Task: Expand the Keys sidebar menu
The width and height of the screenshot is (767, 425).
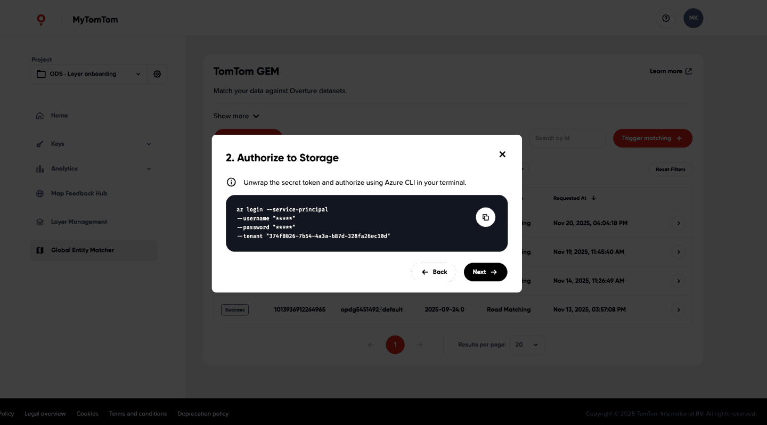Action: [93, 144]
